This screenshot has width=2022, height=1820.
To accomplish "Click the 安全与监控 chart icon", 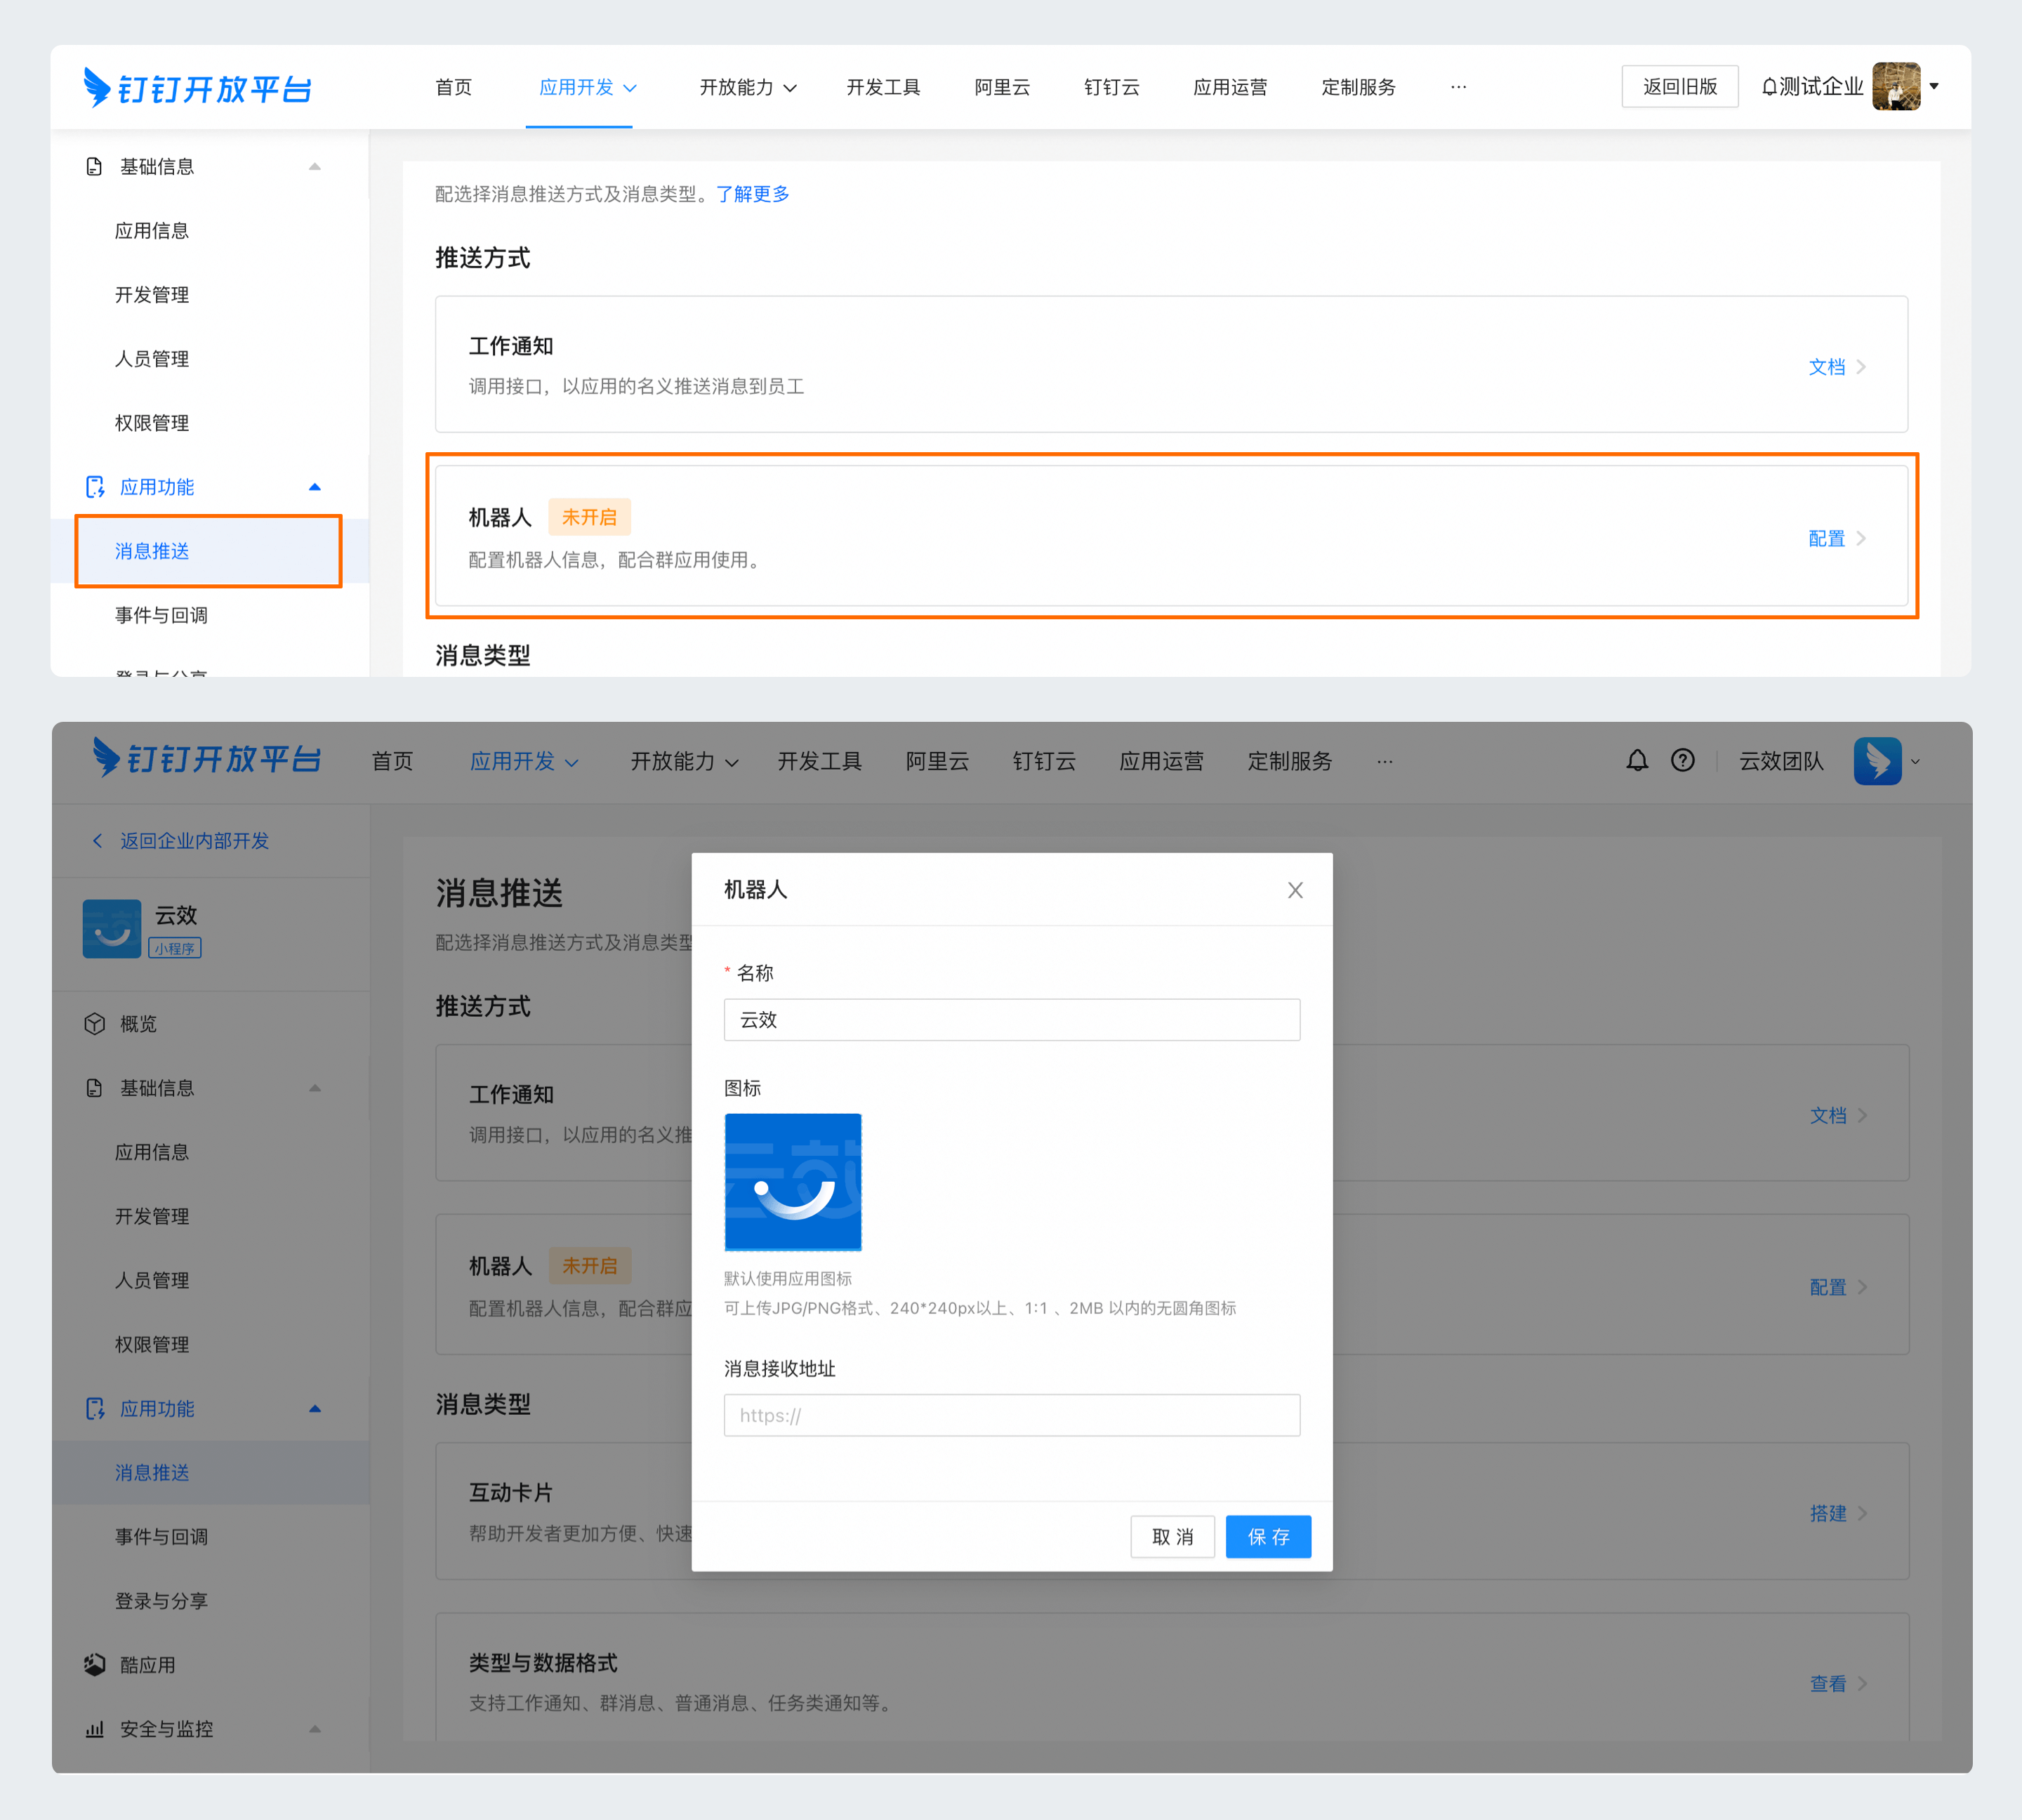I will click(95, 1729).
